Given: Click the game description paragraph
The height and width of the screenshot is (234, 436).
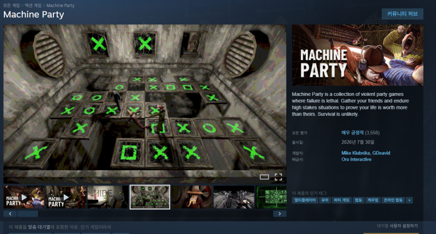Looking at the screenshot, I should (x=350, y=104).
